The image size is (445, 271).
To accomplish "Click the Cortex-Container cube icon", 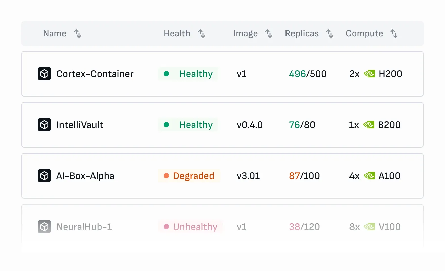I will pos(44,74).
